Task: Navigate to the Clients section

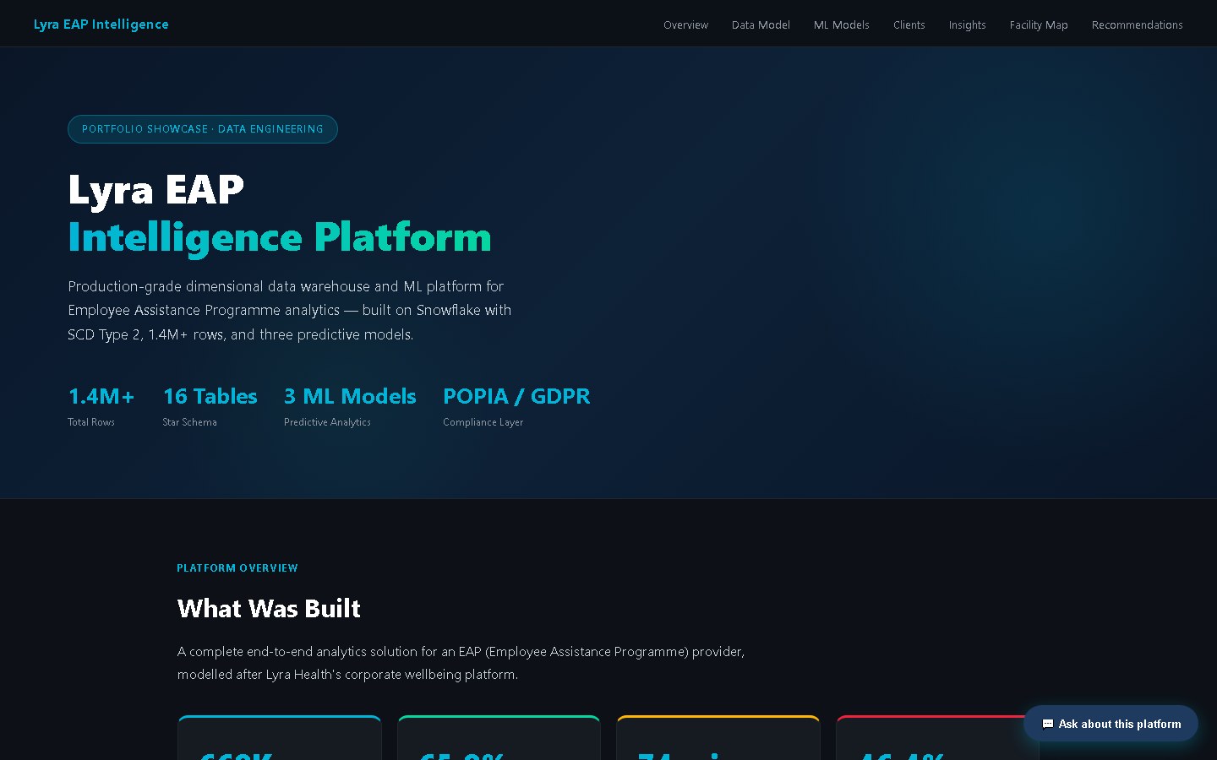Action: coord(909,25)
